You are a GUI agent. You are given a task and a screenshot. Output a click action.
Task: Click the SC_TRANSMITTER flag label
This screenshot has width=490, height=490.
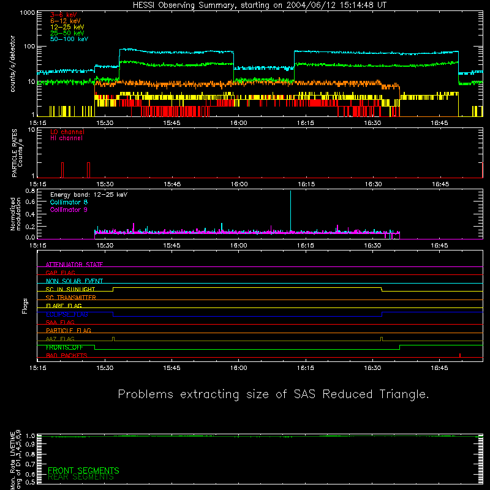pyautogui.click(x=70, y=298)
